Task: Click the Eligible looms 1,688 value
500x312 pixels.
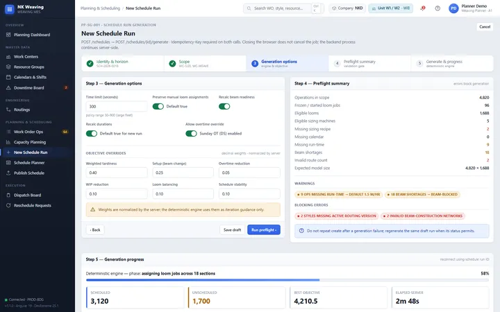Action: 485,113
